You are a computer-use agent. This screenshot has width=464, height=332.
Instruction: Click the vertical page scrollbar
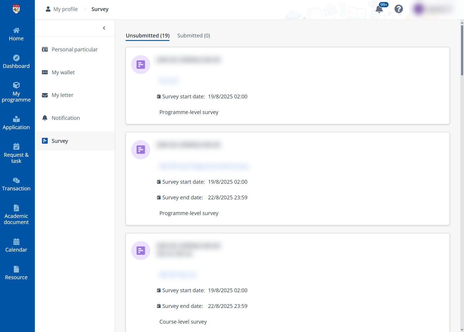pos(462,50)
